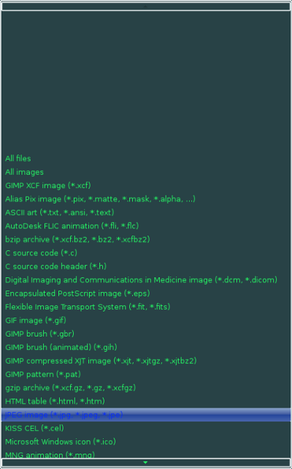Choose GIF image (*.gif)
The image size is (292, 469).
tap(146, 320)
